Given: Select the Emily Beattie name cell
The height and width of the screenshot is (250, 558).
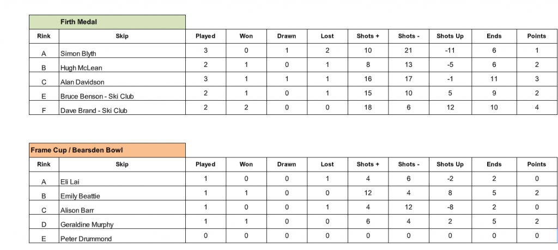Looking at the screenshot, I should coord(122,196).
